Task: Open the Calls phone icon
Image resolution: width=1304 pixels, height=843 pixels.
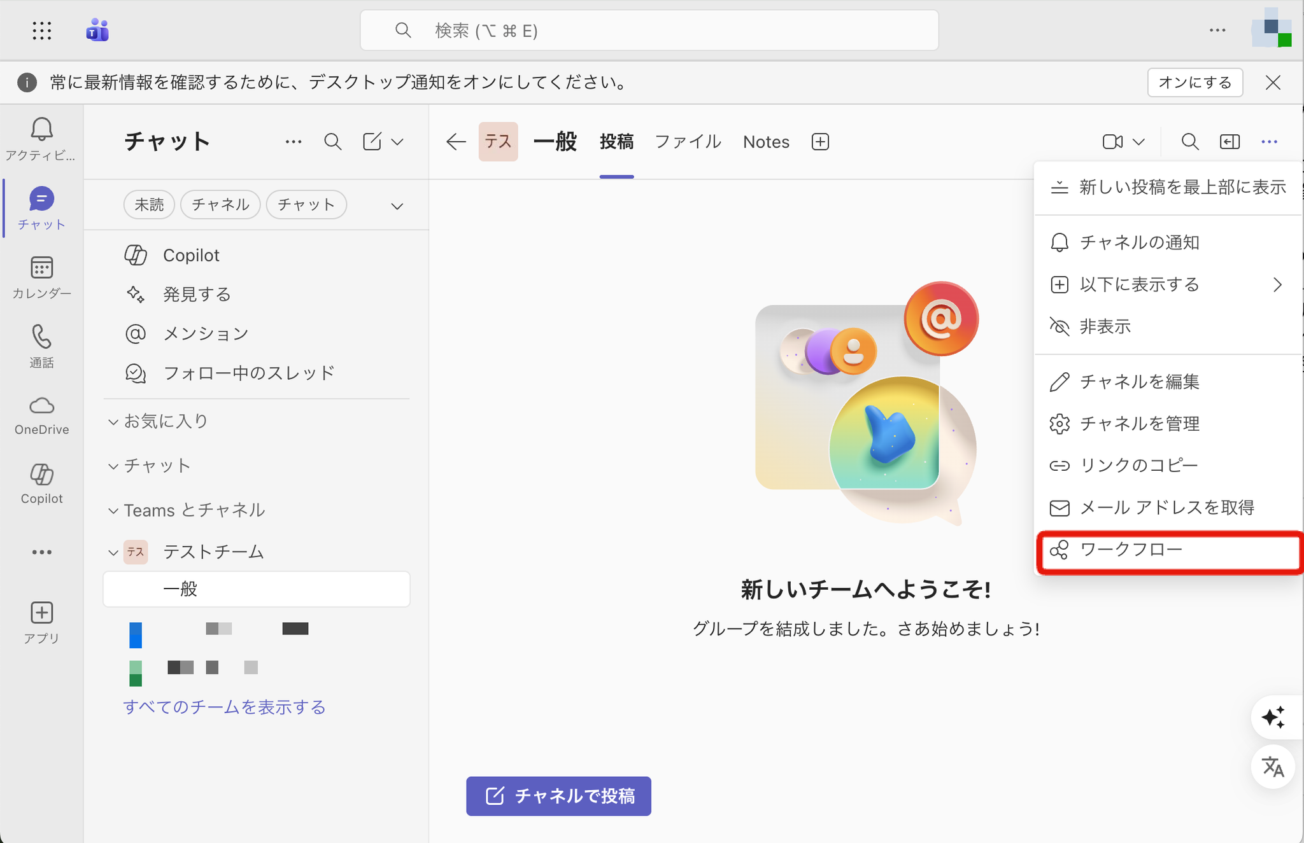Action: [41, 337]
